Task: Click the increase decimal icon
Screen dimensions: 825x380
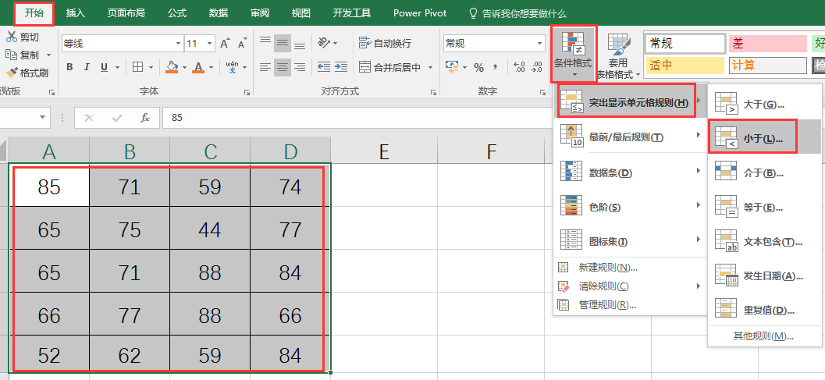Action: coord(519,67)
